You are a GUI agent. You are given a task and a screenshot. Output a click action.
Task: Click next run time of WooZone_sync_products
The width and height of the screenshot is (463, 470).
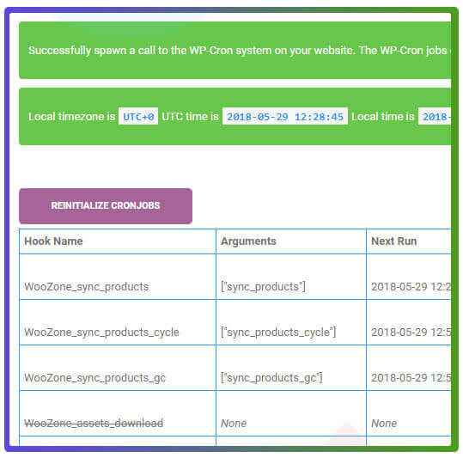411,287
